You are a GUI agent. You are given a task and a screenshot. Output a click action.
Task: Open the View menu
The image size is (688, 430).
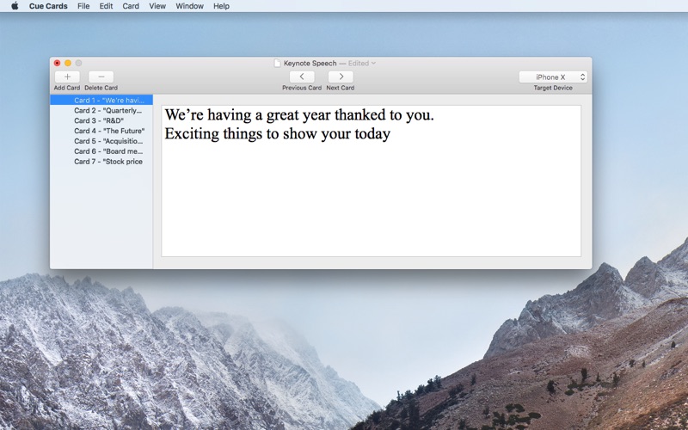tap(157, 6)
